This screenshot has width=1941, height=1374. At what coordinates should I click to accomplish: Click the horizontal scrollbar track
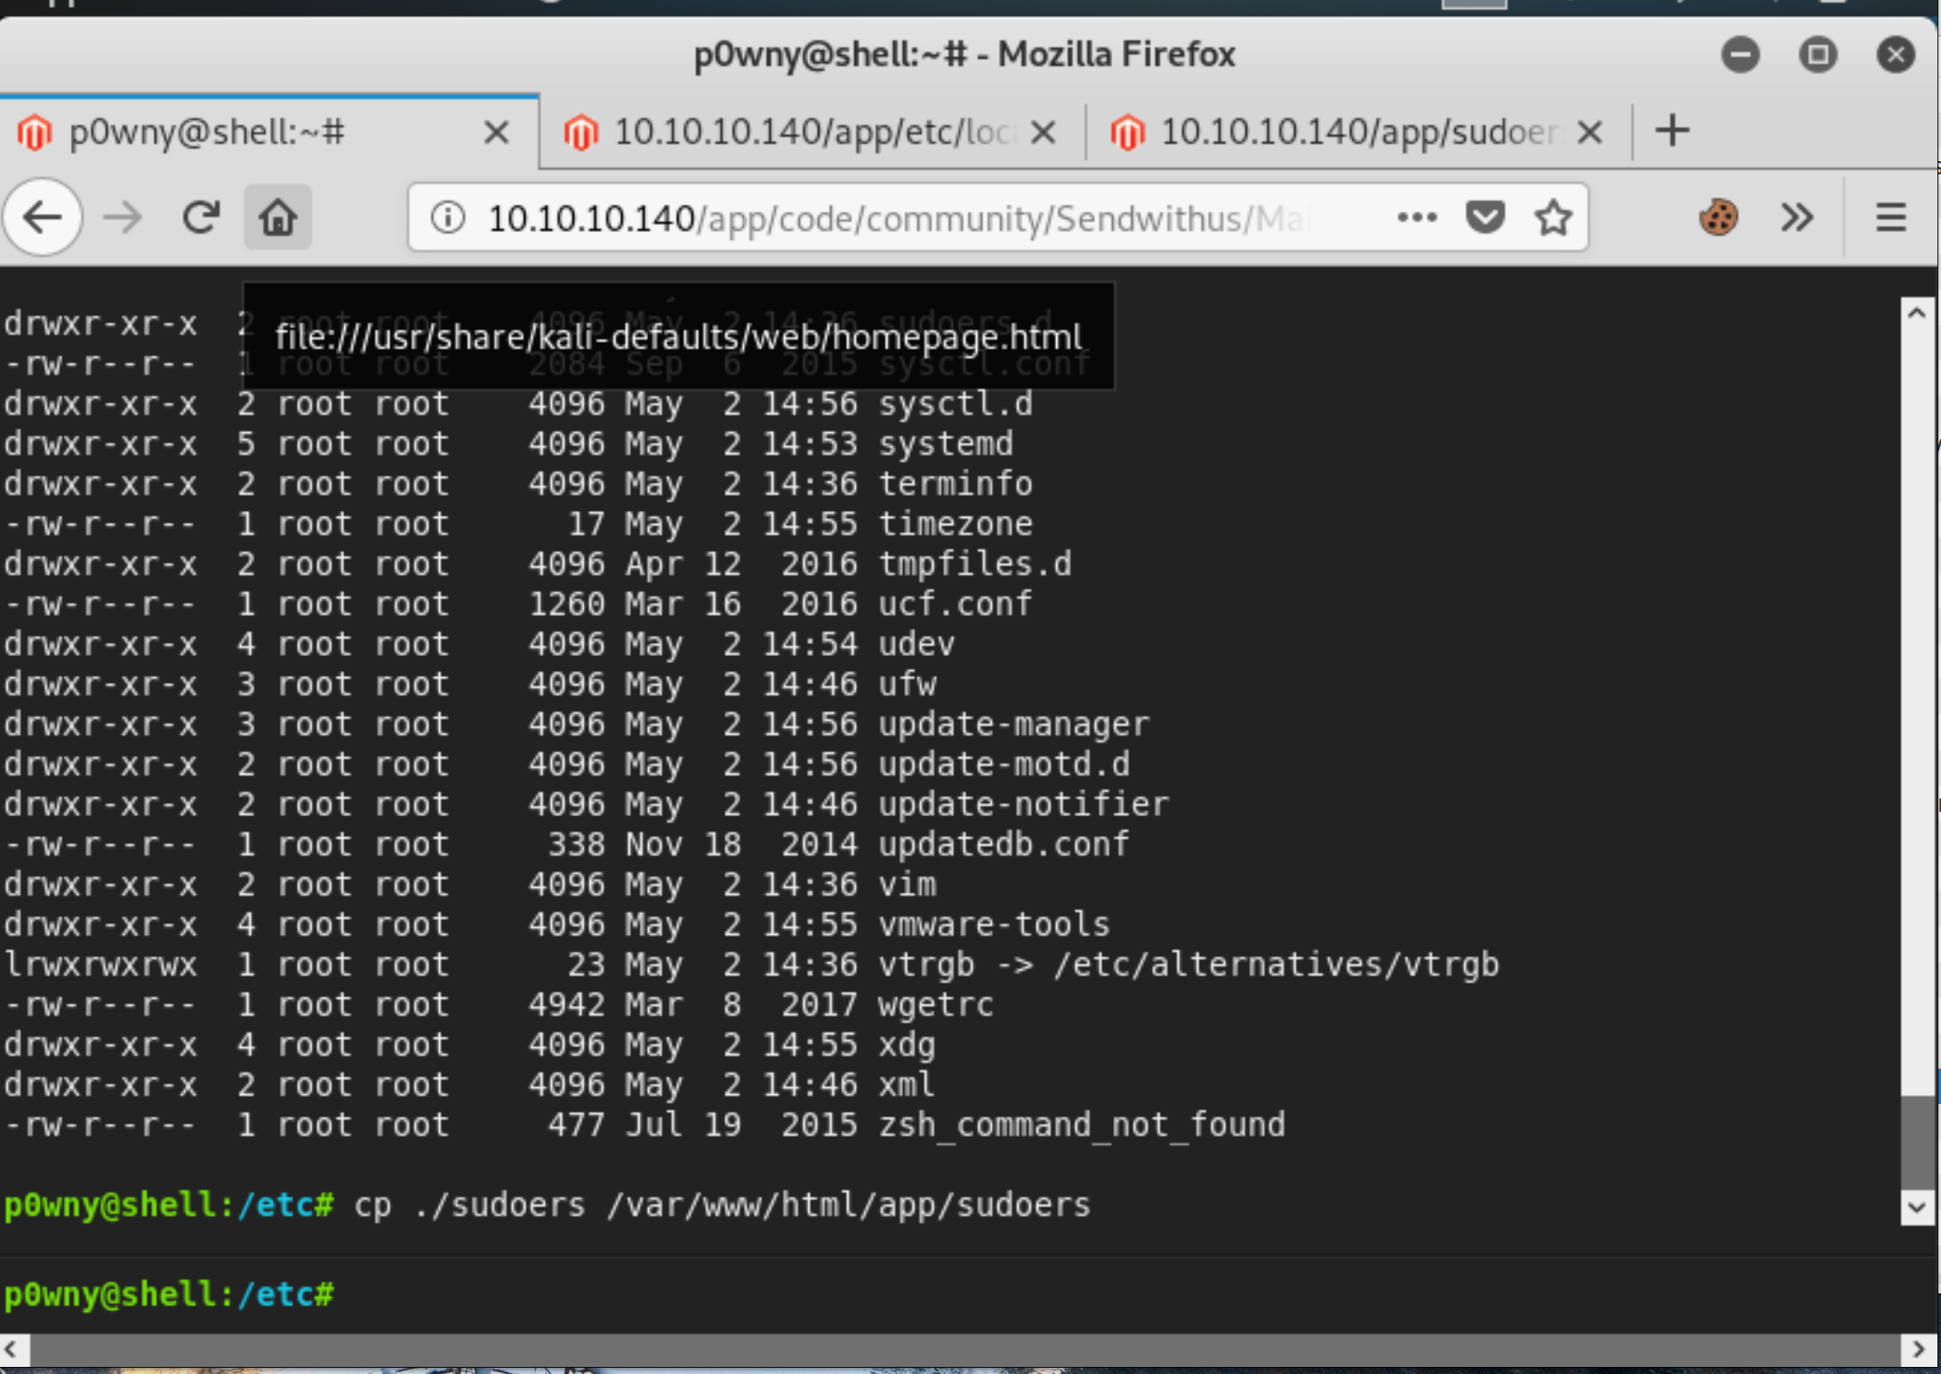pos(965,1349)
